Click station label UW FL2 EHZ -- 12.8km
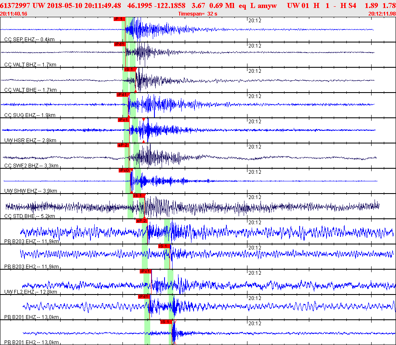396x345 pixels. point(31,292)
